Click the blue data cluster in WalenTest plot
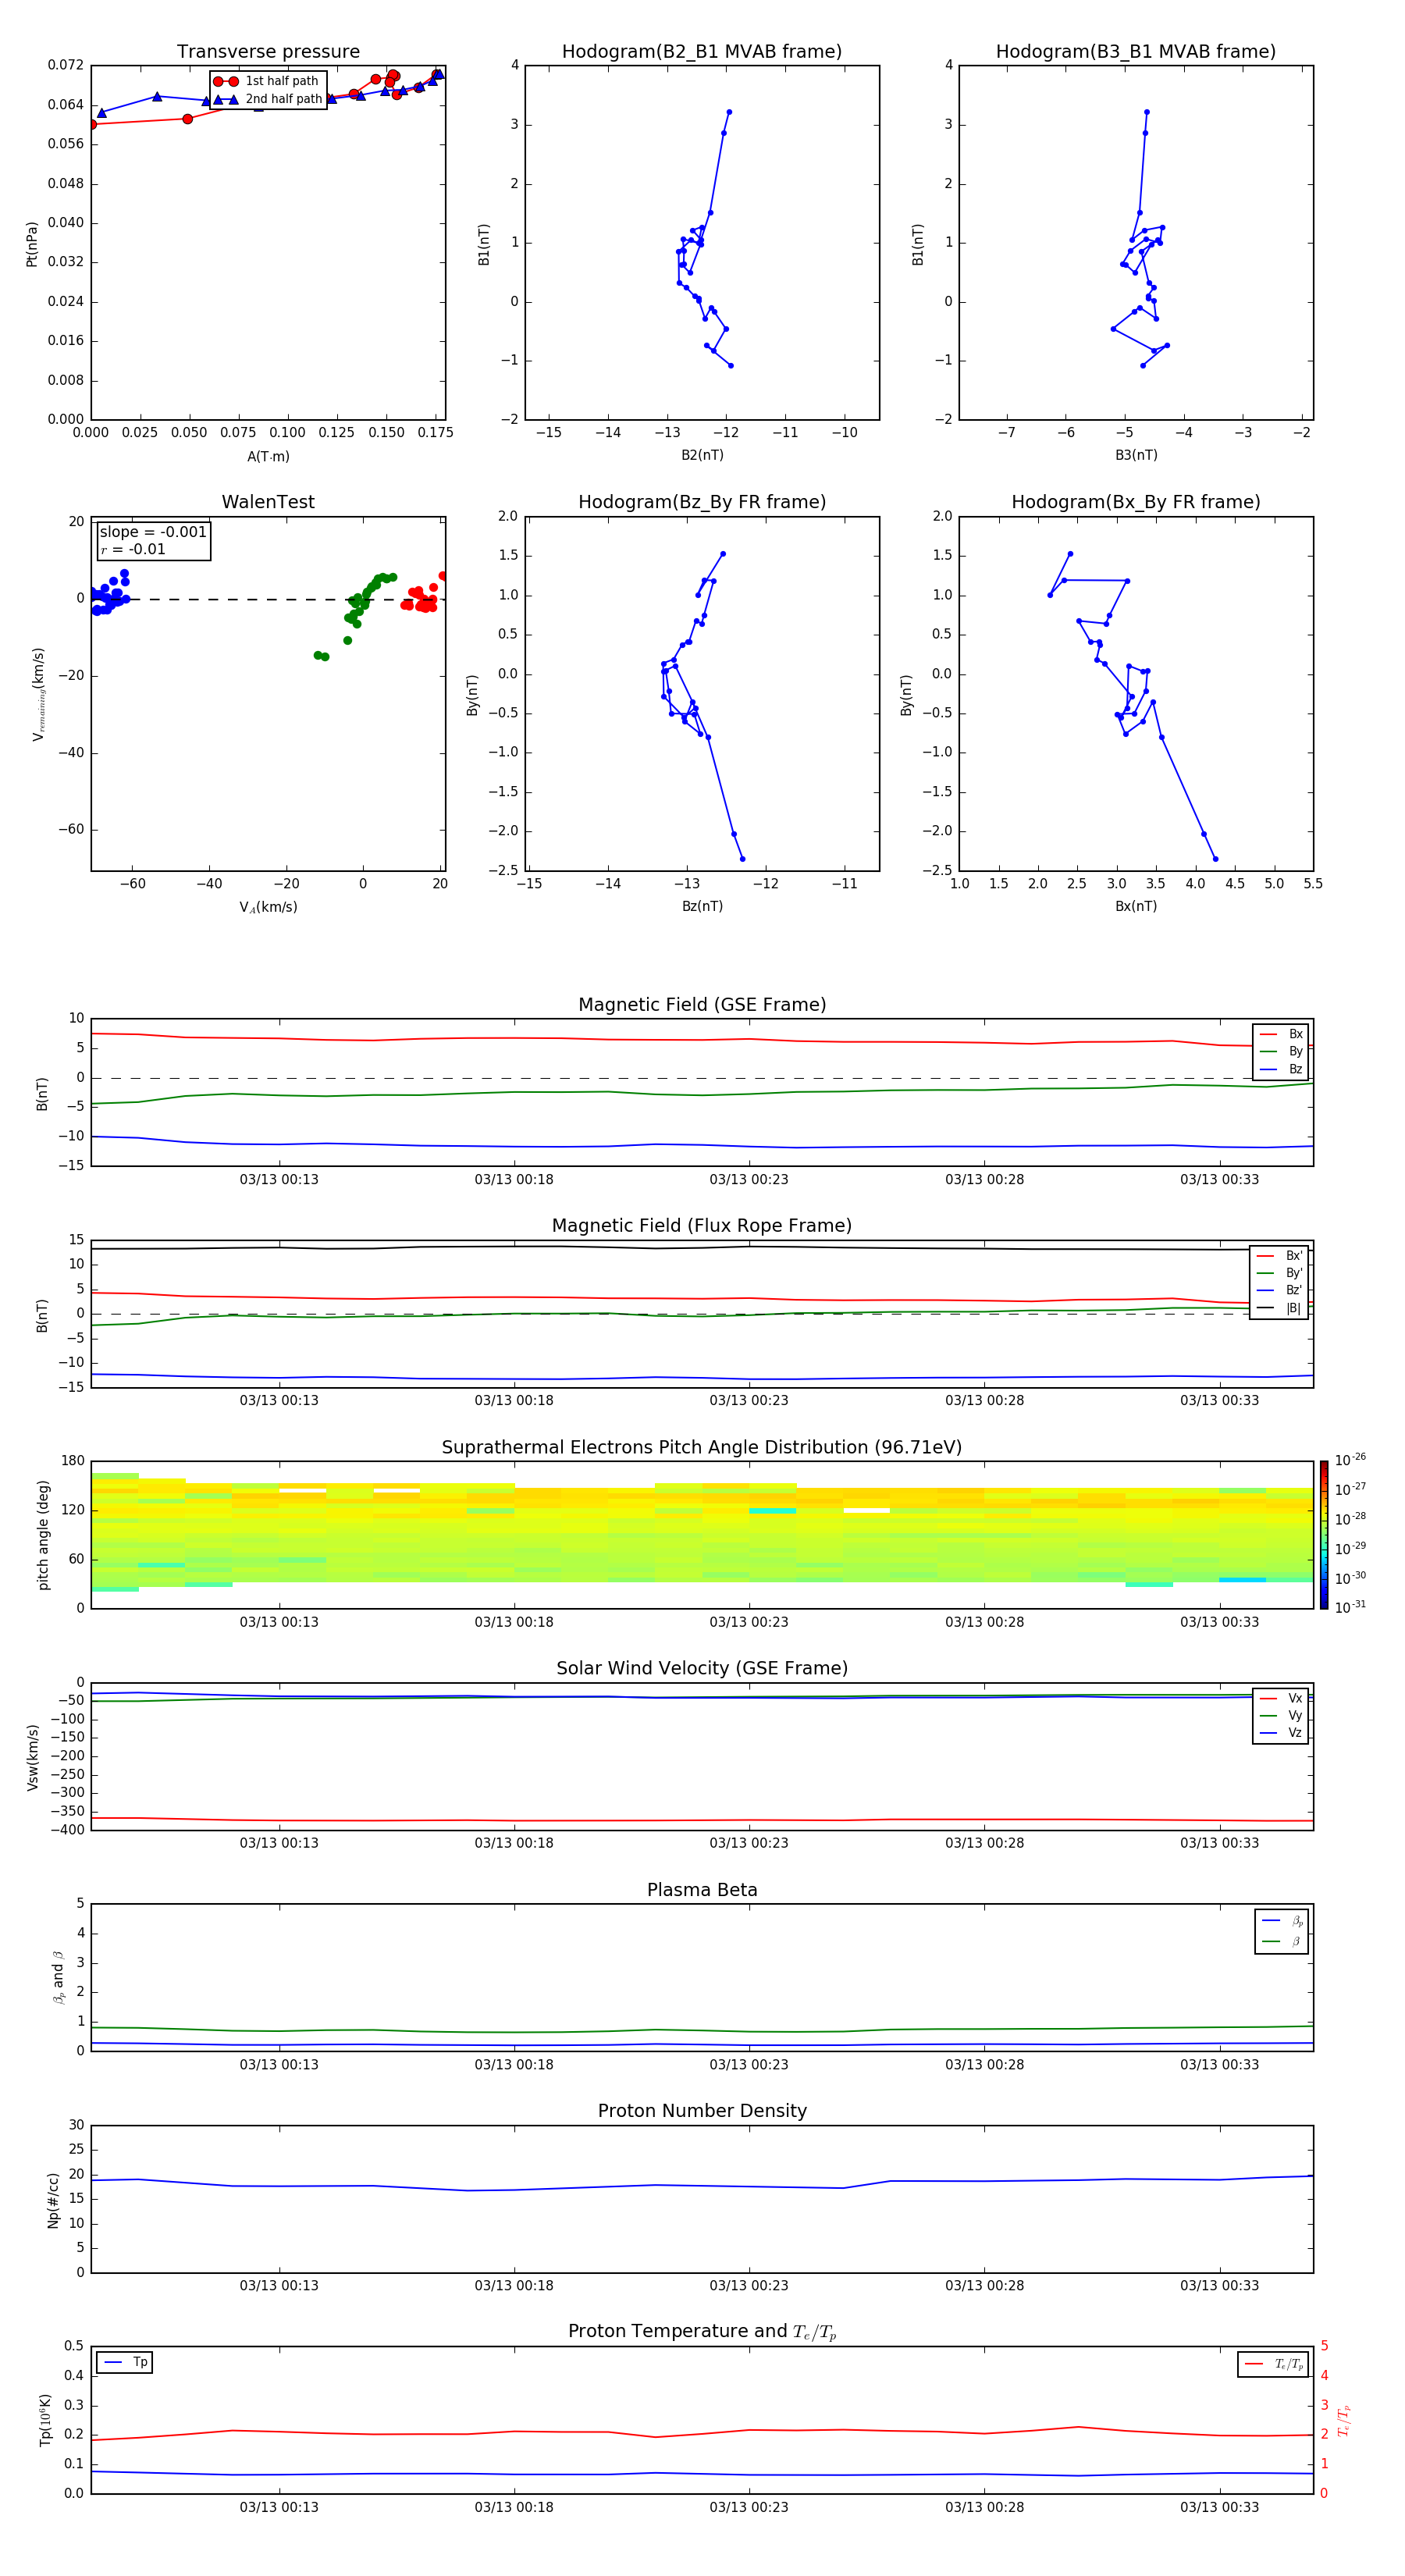Viewport: 1405px width, 2576px height. coord(108,592)
